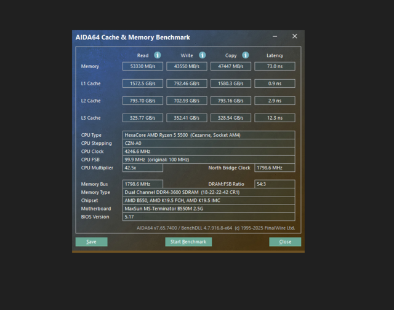Viewport: 394px width, 310px height.
Task: Close the window using the title bar X
Action: tap(294, 37)
